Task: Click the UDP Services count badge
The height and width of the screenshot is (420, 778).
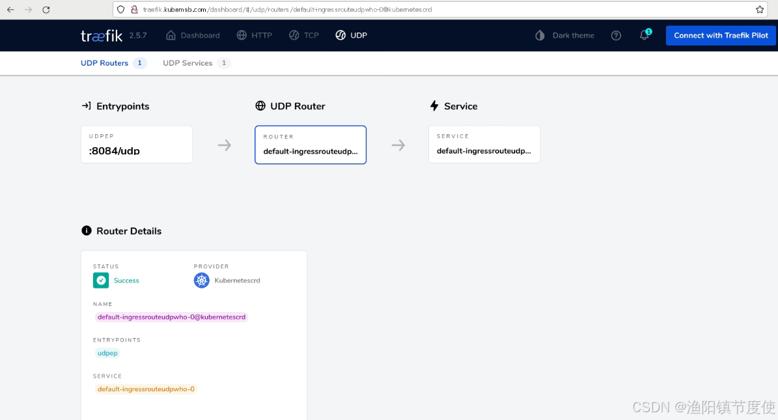Action: click(224, 63)
